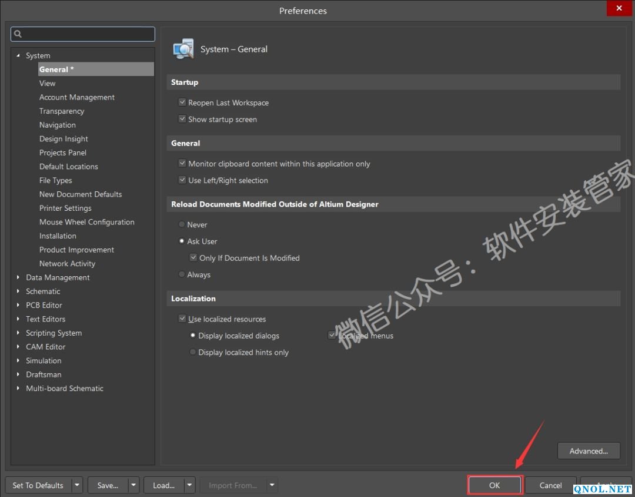Open the Load dropdown arrow

(189, 485)
